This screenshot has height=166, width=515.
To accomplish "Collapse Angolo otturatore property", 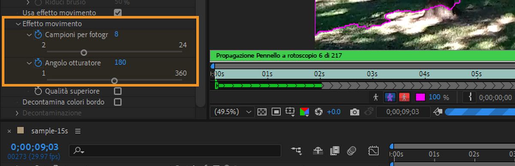I will [x=29, y=63].
